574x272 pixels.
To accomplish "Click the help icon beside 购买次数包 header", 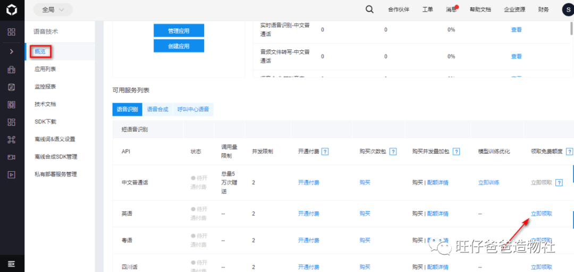I will pyautogui.click(x=393, y=152).
